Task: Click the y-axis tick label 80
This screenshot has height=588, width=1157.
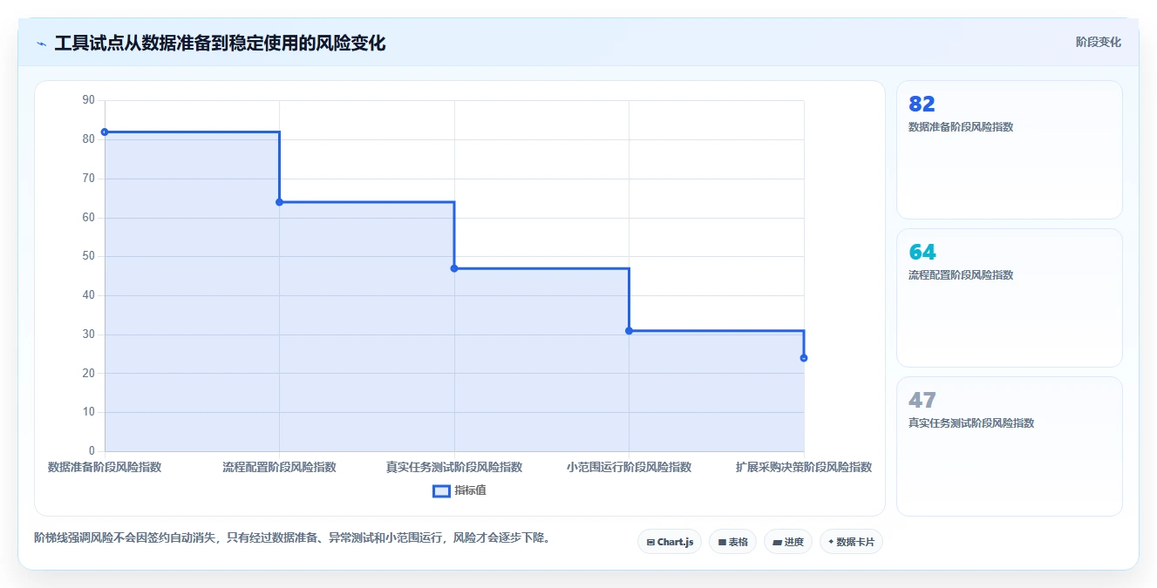Action: (x=88, y=139)
